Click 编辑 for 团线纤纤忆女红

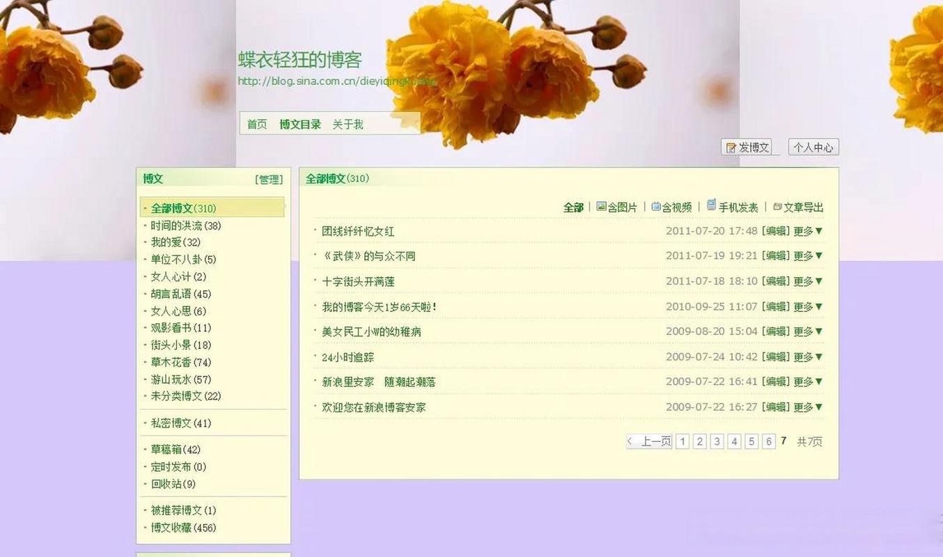pos(776,231)
